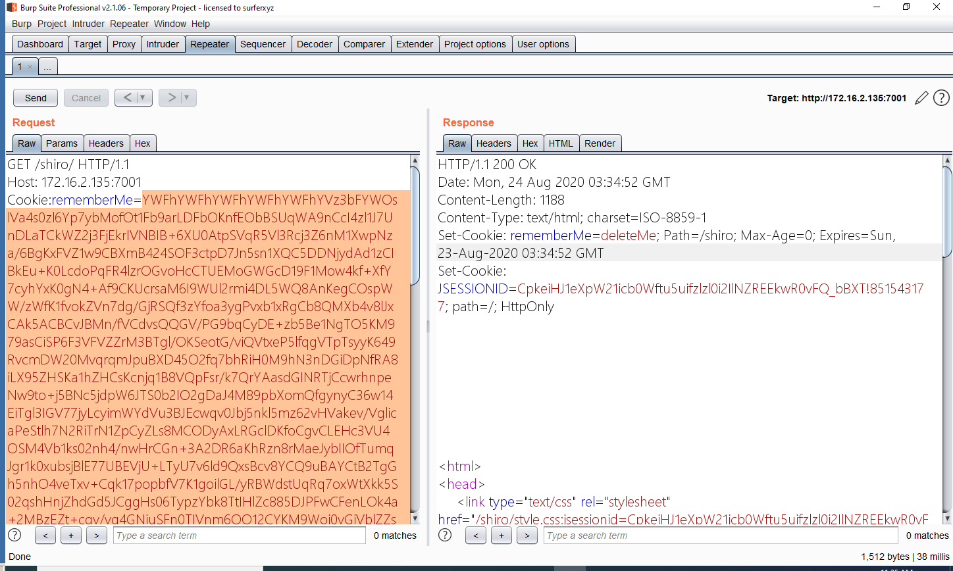Viewport: 953px width, 571px height.
Task: Add new Repeater tab with ellipsis
Action: (48, 67)
